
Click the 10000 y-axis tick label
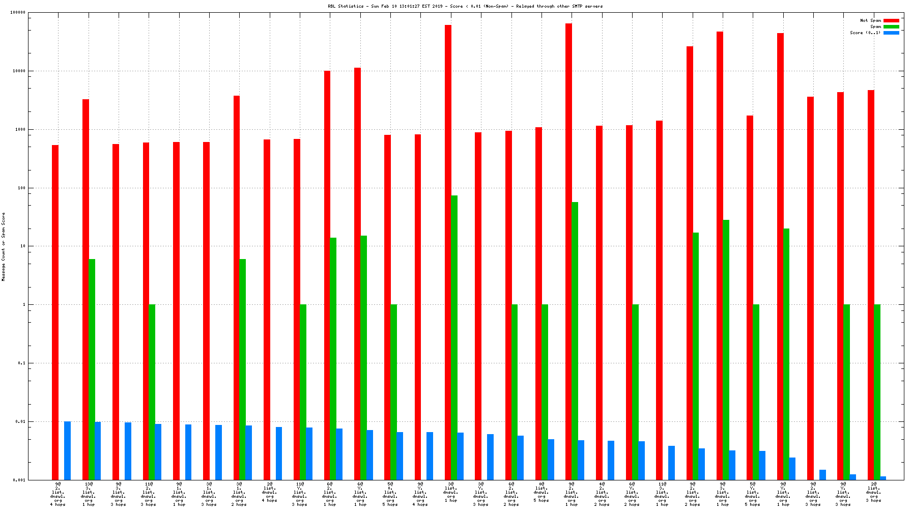pyautogui.click(x=19, y=71)
